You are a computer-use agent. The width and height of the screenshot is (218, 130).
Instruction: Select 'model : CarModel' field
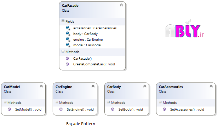coord(87,45)
